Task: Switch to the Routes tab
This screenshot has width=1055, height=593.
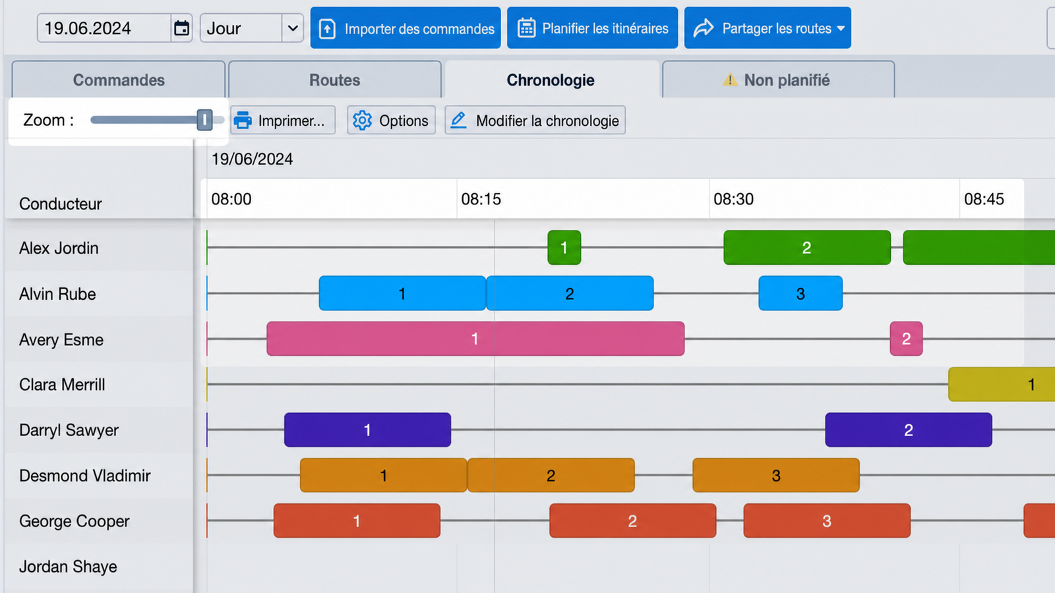Action: [335, 80]
